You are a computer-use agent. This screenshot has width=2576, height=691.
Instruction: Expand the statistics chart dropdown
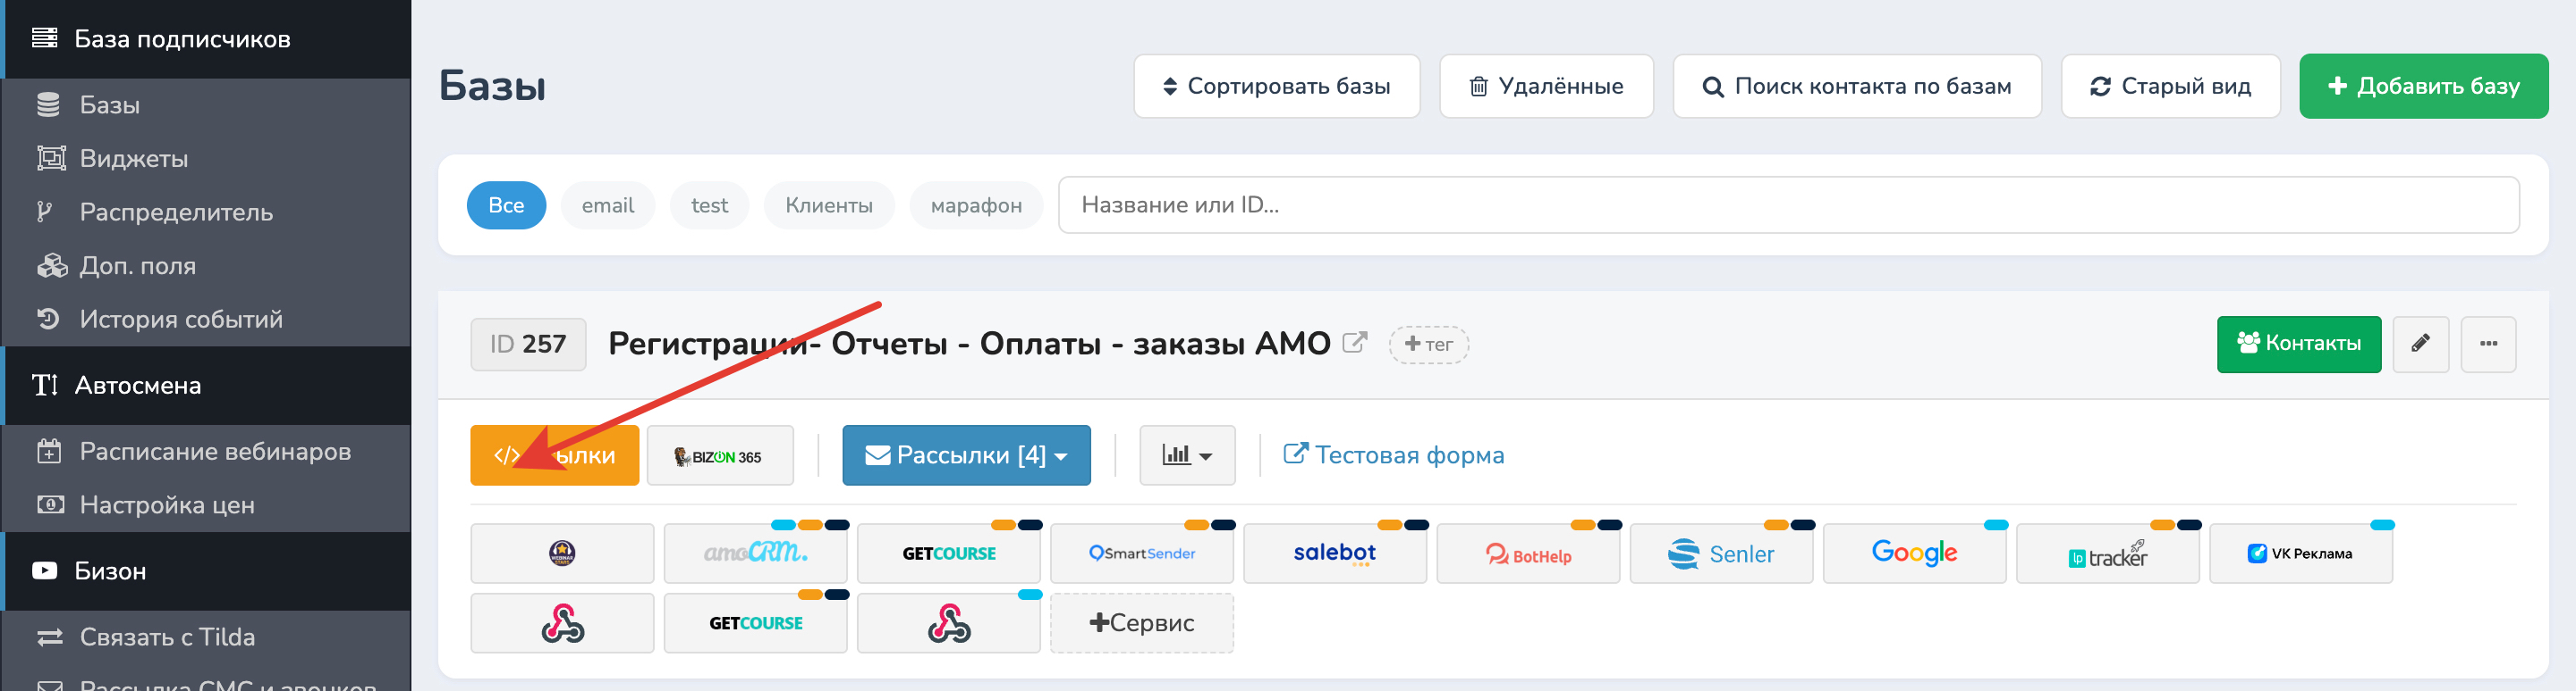click(1186, 456)
